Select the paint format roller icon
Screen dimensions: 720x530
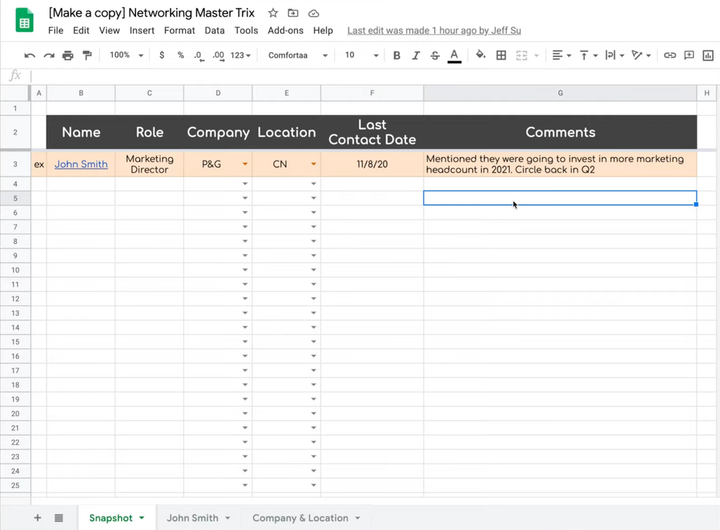(87, 55)
